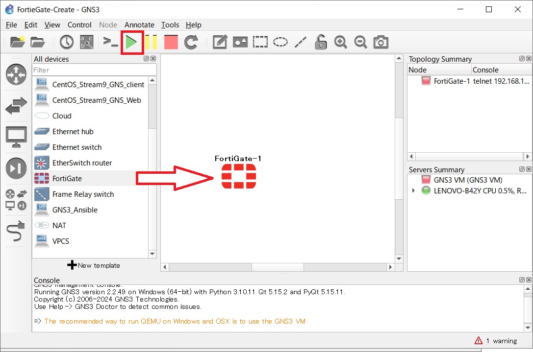
Task: Click the devices Filter input field
Action: coord(94,70)
